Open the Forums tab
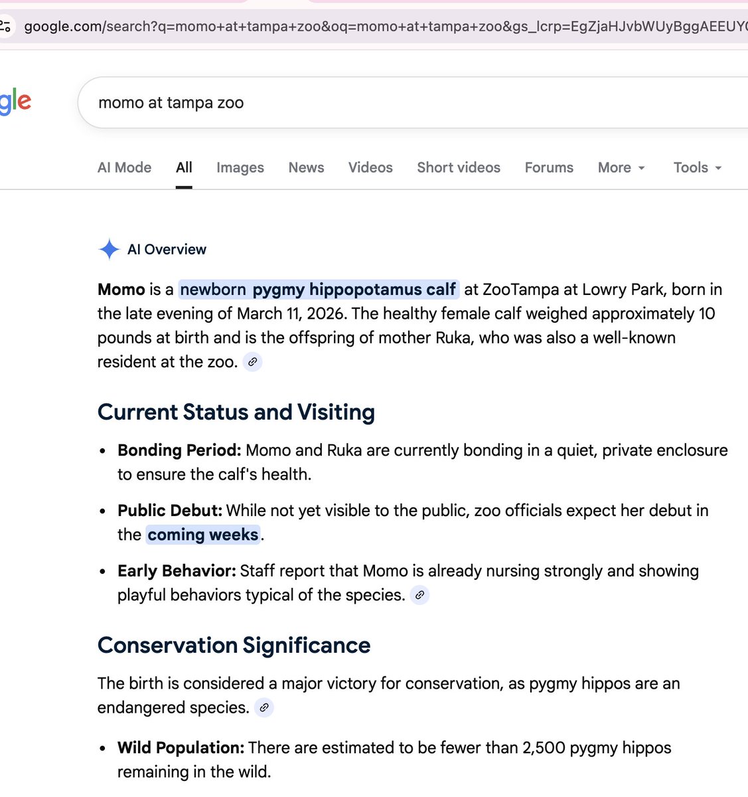Screen dimensions: 748x797 pos(549,168)
